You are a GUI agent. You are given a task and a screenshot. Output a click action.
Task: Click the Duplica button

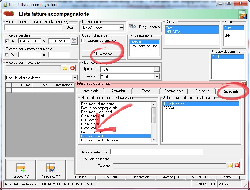81,177
